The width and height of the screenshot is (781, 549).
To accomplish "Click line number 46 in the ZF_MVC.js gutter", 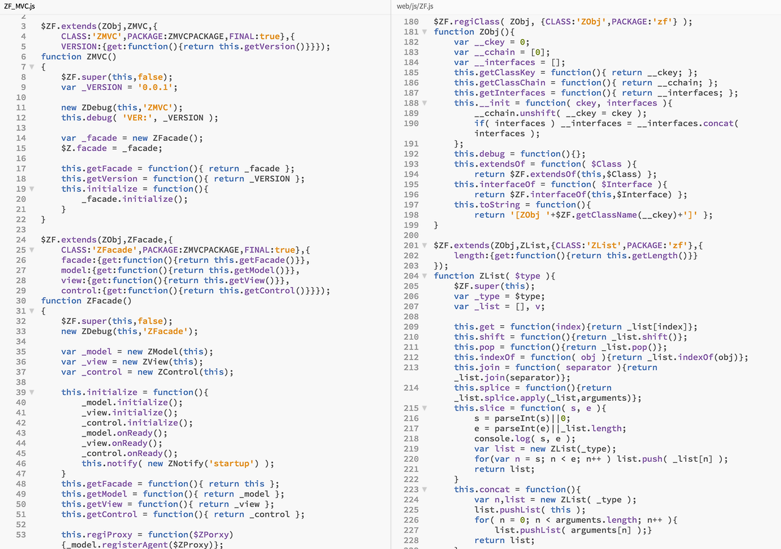I will point(21,464).
